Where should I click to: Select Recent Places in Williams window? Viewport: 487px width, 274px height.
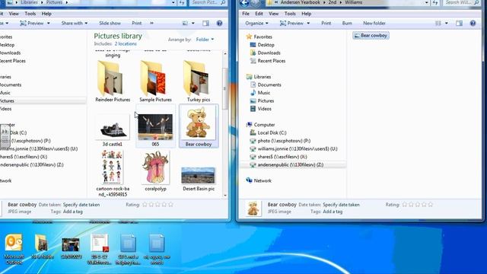pos(267,61)
